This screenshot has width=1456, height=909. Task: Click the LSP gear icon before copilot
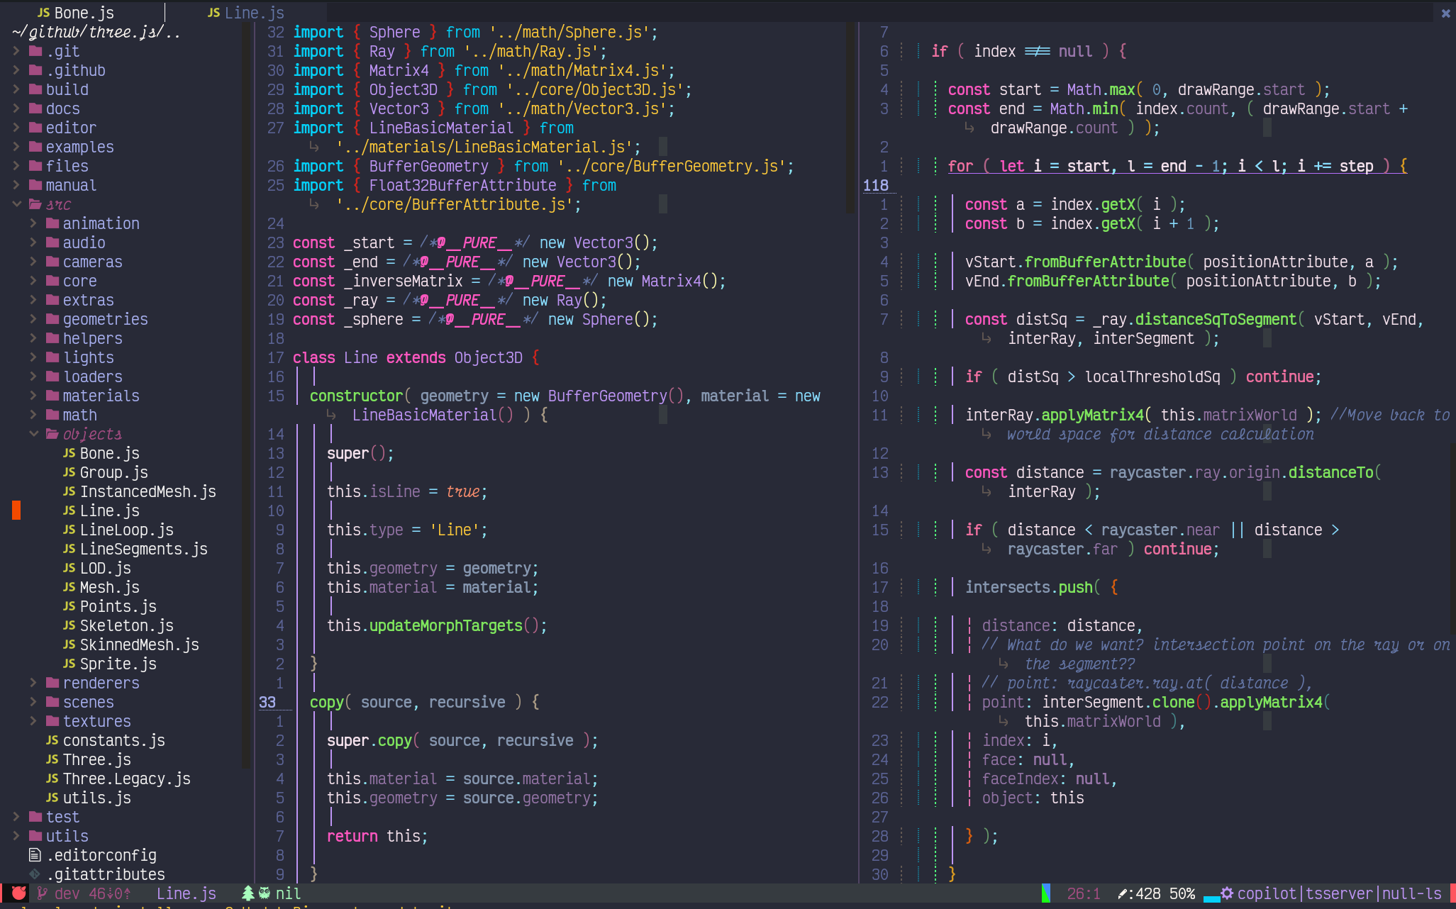1227,893
